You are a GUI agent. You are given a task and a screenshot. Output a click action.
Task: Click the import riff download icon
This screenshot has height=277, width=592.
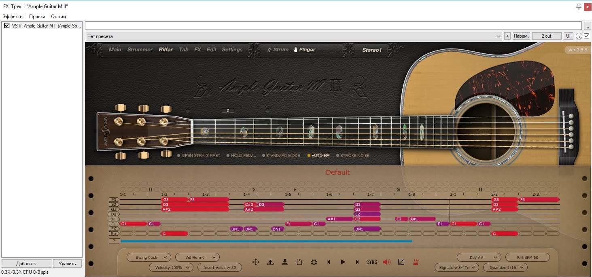tap(285, 262)
